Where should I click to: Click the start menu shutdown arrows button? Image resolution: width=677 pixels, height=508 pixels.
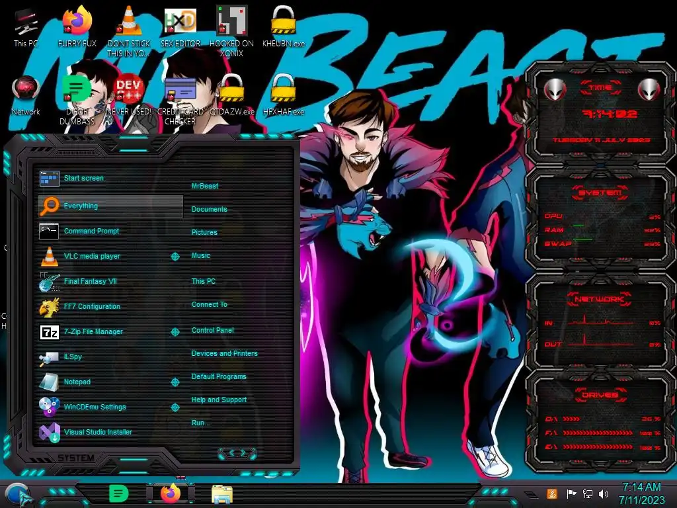click(x=237, y=453)
